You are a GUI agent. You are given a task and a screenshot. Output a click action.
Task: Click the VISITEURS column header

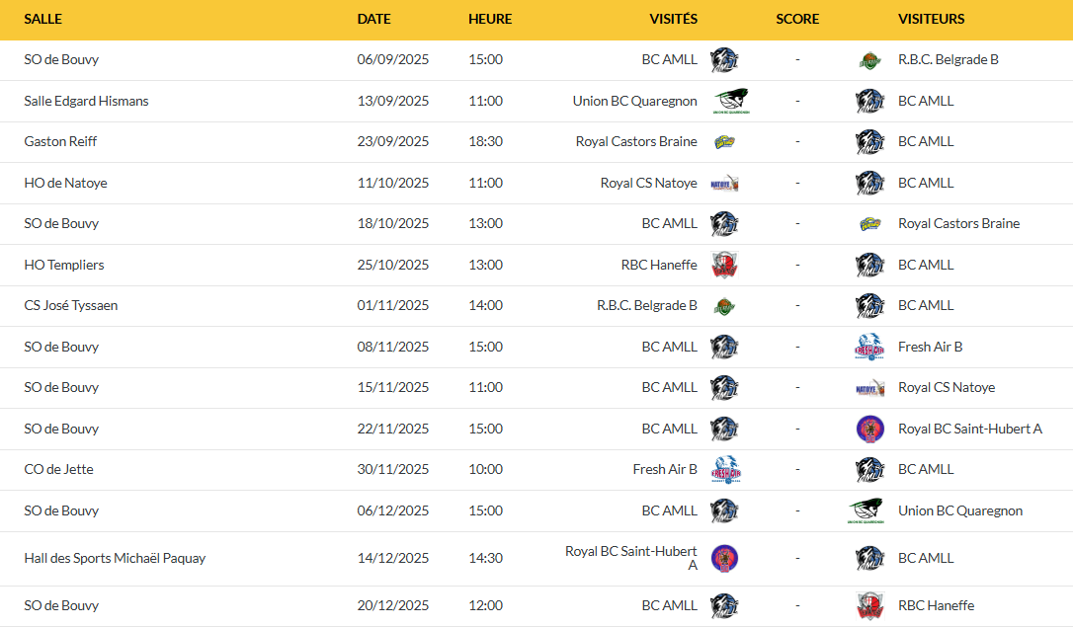[x=932, y=19]
